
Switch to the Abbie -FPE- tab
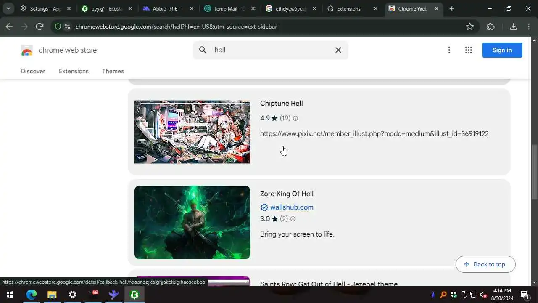[x=168, y=8]
